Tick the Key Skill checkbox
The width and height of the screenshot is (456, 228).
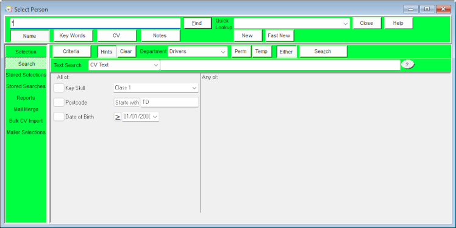tap(59, 88)
